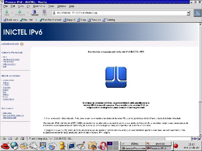
Task: Open the window menu icon in the title bar
Action: click(2, 2)
